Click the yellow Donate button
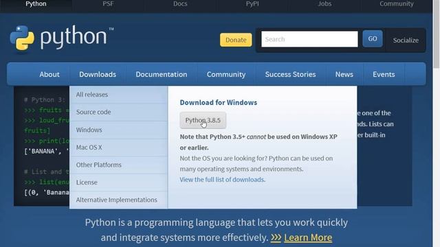This screenshot has width=440, height=247. point(236,40)
